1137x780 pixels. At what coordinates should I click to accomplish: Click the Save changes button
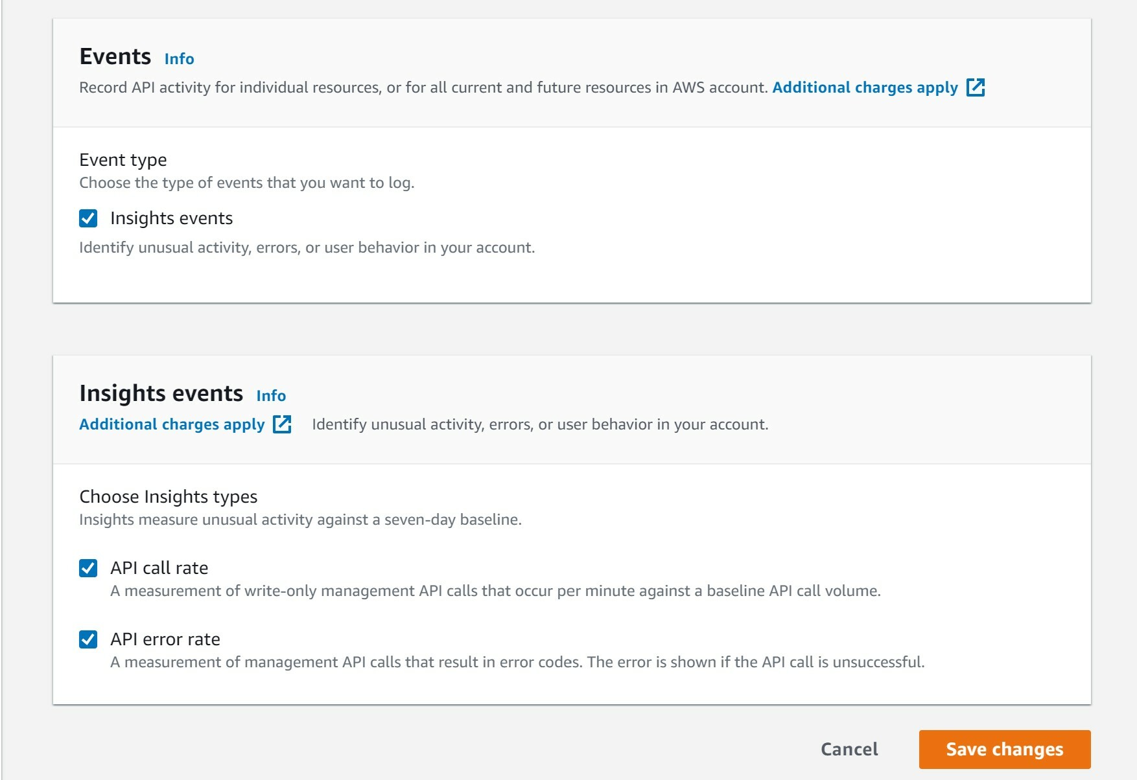coord(1003,749)
